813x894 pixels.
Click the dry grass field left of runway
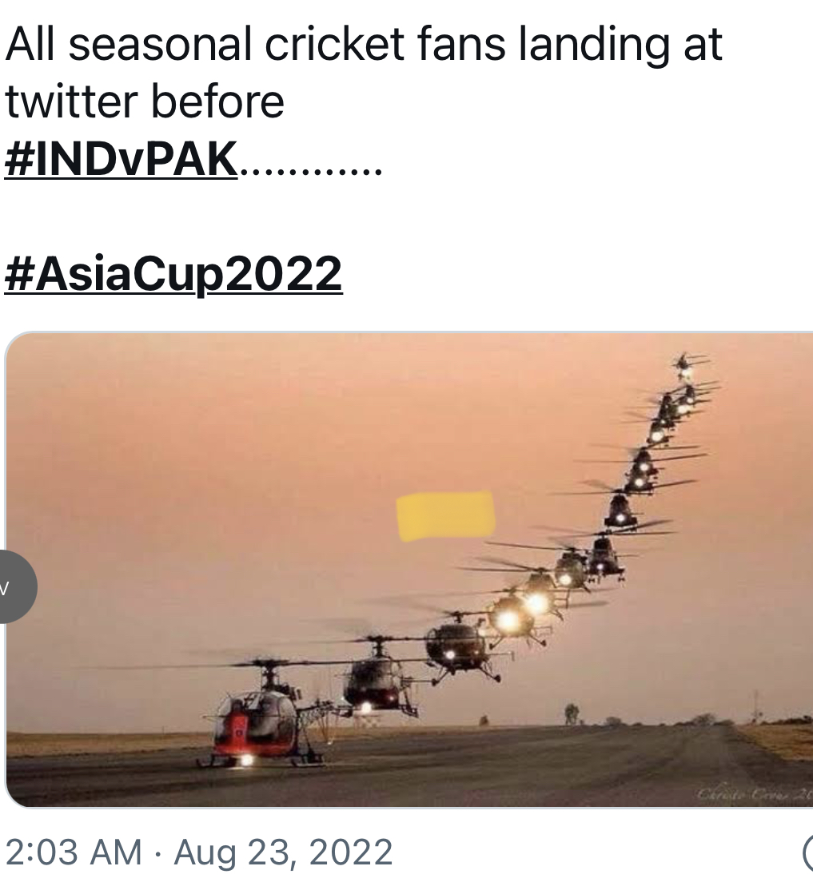(102, 744)
